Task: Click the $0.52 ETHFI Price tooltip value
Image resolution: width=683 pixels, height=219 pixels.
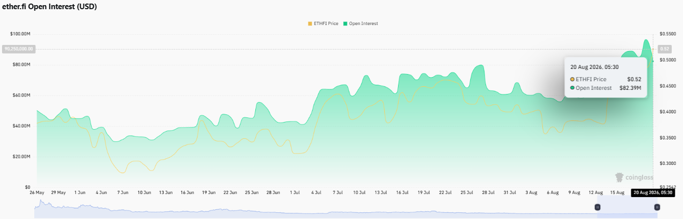Action: (x=634, y=79)
